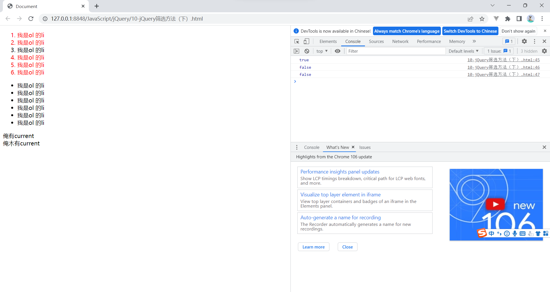Clear the console with the no-entry icon

tap(307, 51)
